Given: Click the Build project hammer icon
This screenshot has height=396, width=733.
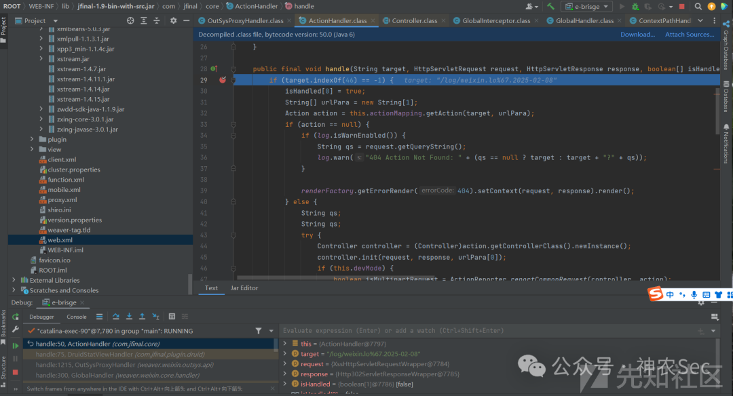Looking at the screenshot, I should [x=551, y=6].
